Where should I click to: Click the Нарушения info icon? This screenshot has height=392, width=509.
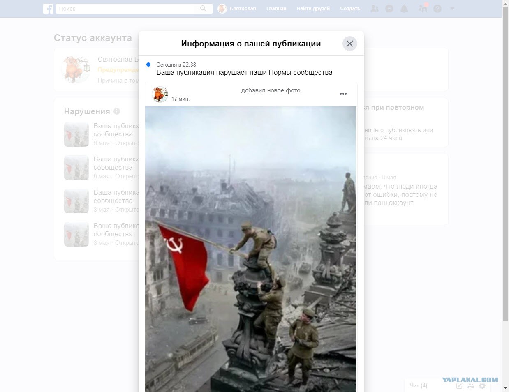[117, 111]
